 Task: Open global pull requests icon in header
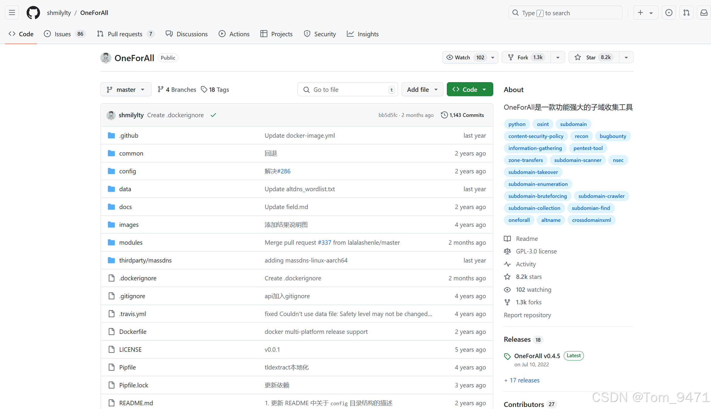686,13
